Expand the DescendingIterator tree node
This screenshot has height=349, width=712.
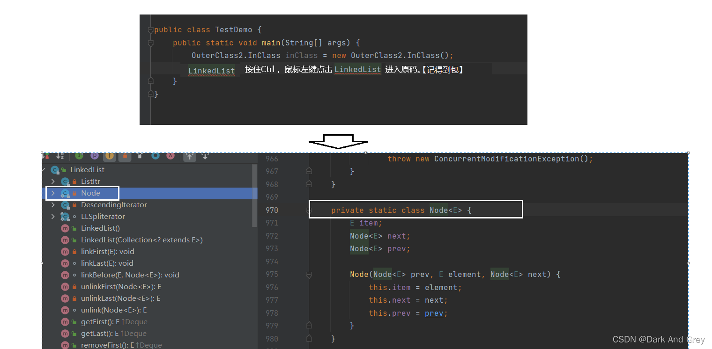pyautogui.click(x=53, y=205)
